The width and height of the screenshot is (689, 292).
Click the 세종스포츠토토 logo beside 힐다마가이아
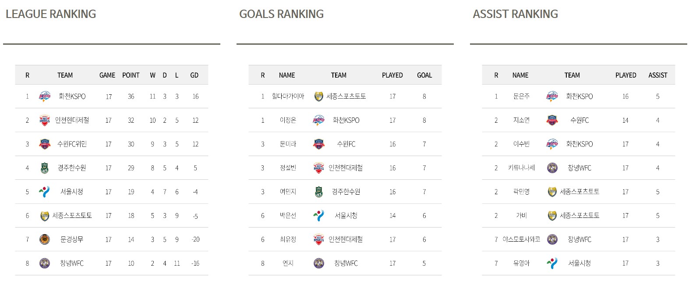pos(319,96)
